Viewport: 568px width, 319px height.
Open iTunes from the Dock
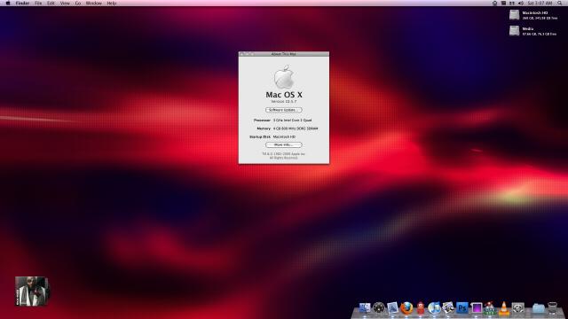pyautogui.click(x=434, y=308)
